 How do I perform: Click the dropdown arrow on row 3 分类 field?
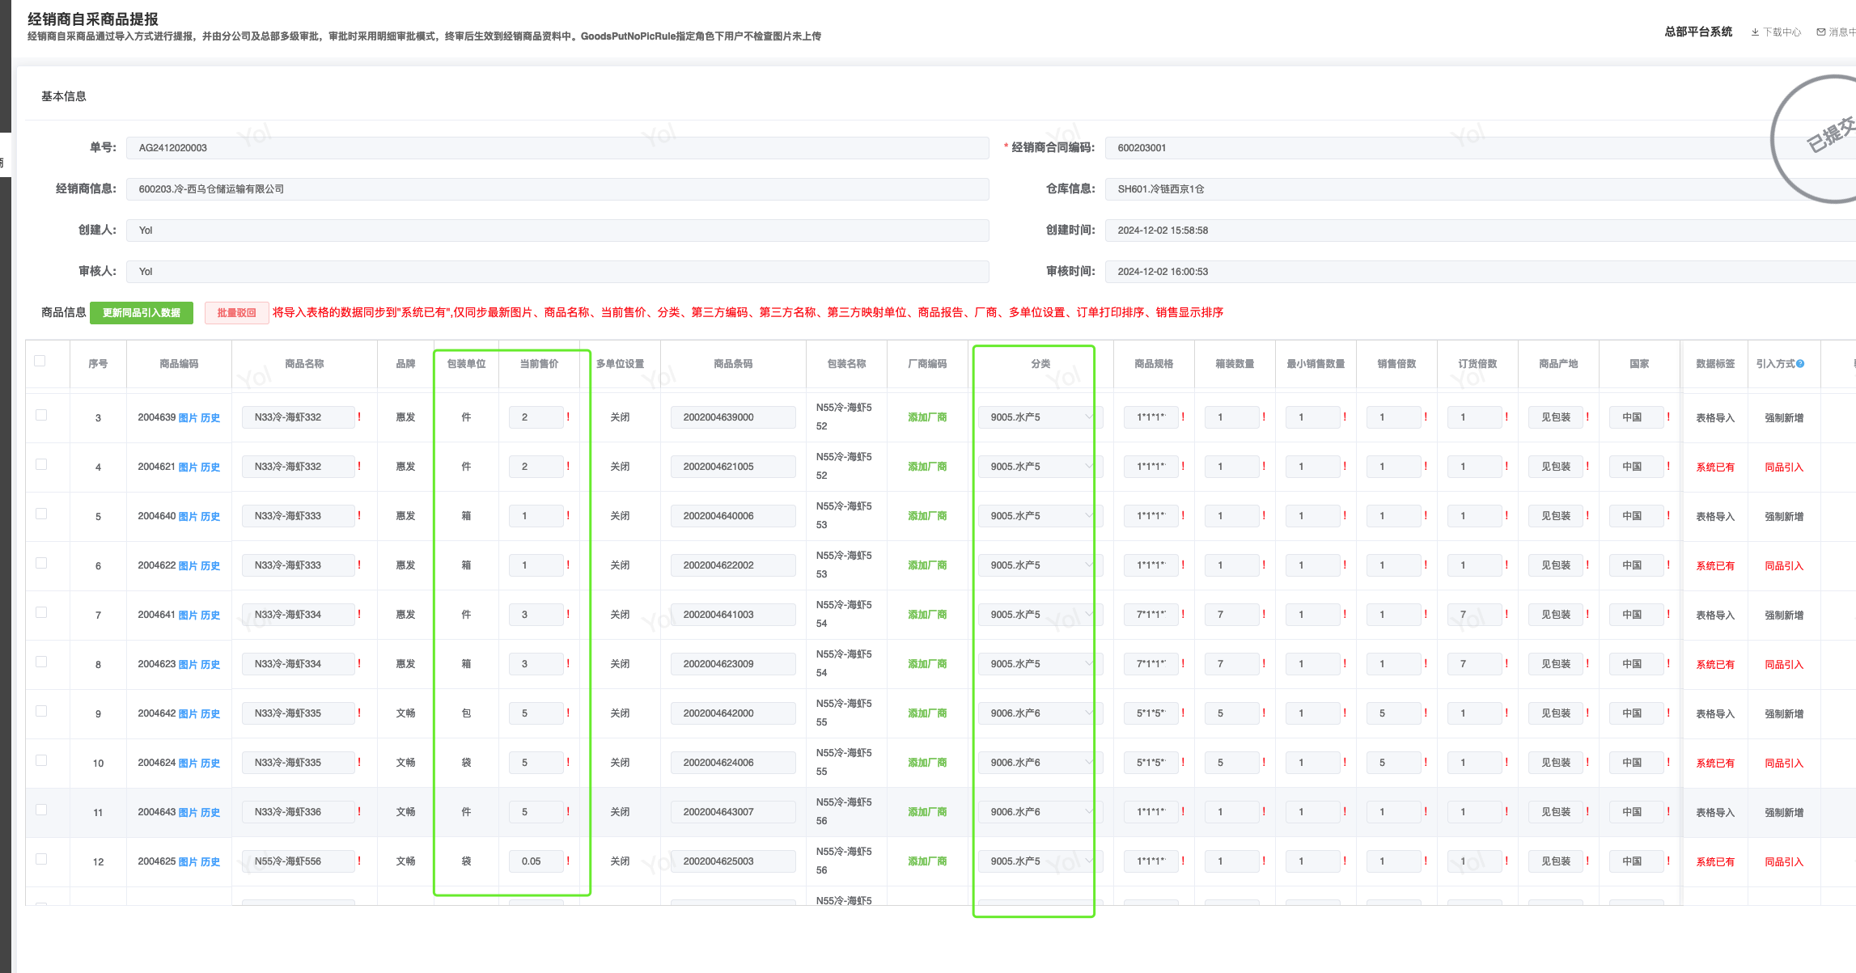click(x=1088, y=417)
